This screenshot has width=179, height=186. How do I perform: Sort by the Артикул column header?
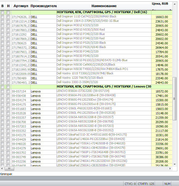click(21, 6)
